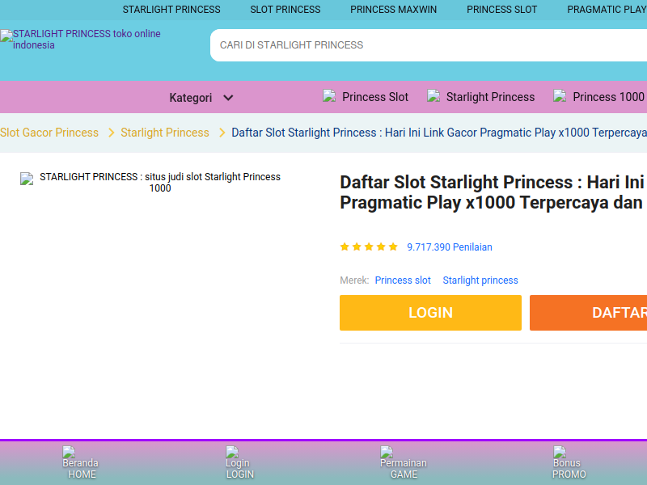The image size is (647, 485).
Task: Click the five-star rating display
Action: tap(369, 247)
